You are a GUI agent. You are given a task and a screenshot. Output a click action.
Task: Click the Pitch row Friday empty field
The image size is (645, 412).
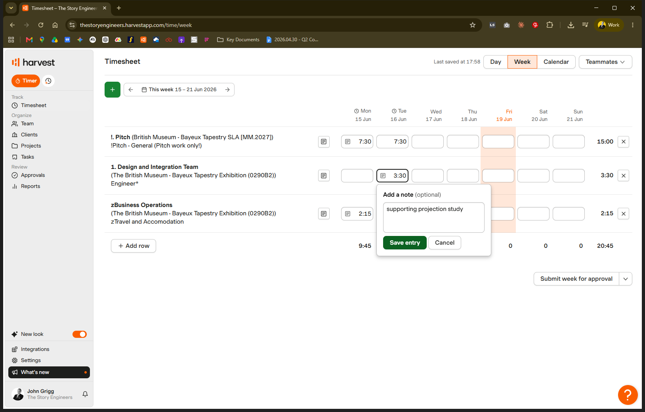coord(498,142)
